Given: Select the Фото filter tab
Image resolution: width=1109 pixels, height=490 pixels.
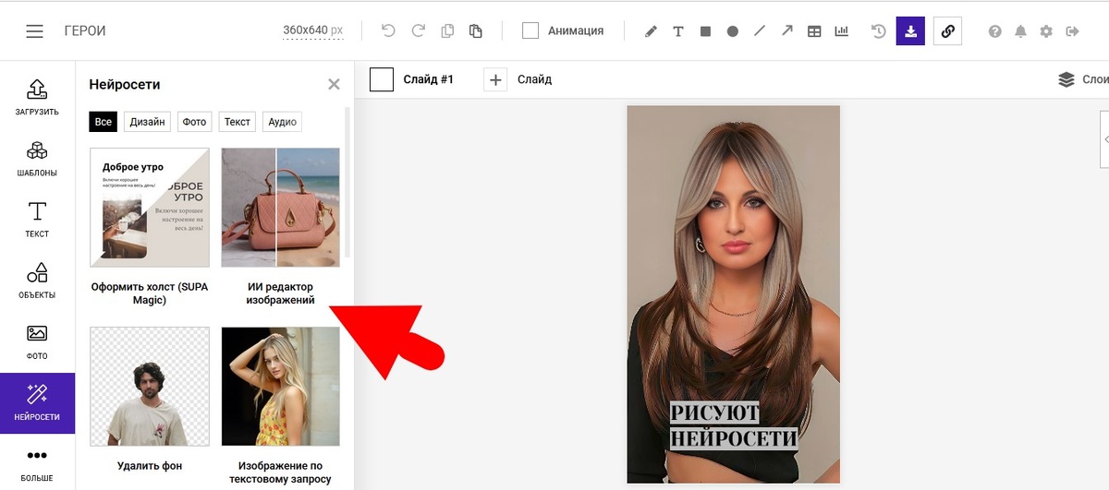Looking at the screenshot, I should pos(194,122).
